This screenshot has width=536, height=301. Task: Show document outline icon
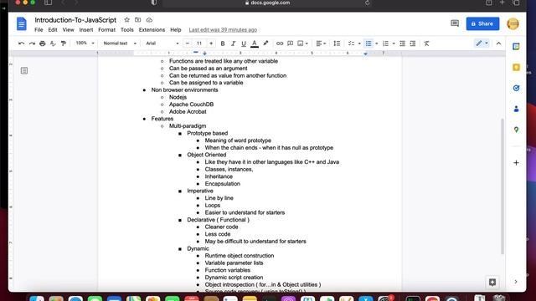coord(24,70)
